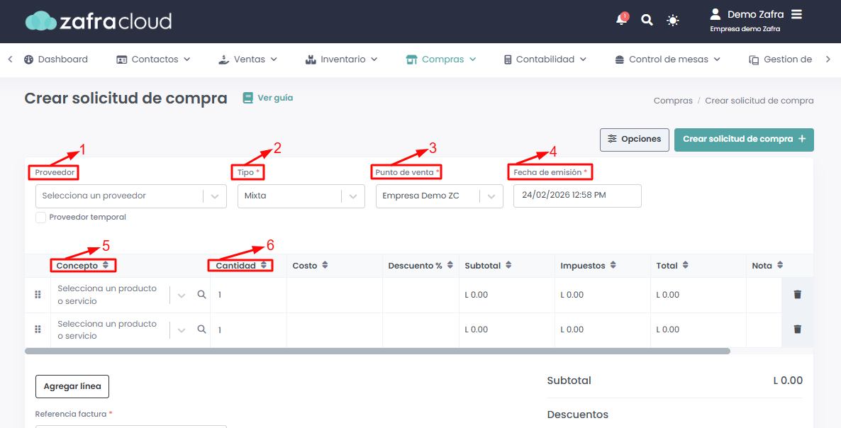Search products using second row magnifier icon

pos(201,329)
